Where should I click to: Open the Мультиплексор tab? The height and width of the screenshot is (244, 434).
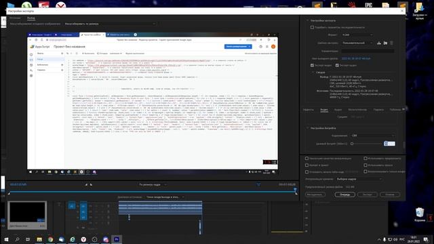[x=357, y=110]
